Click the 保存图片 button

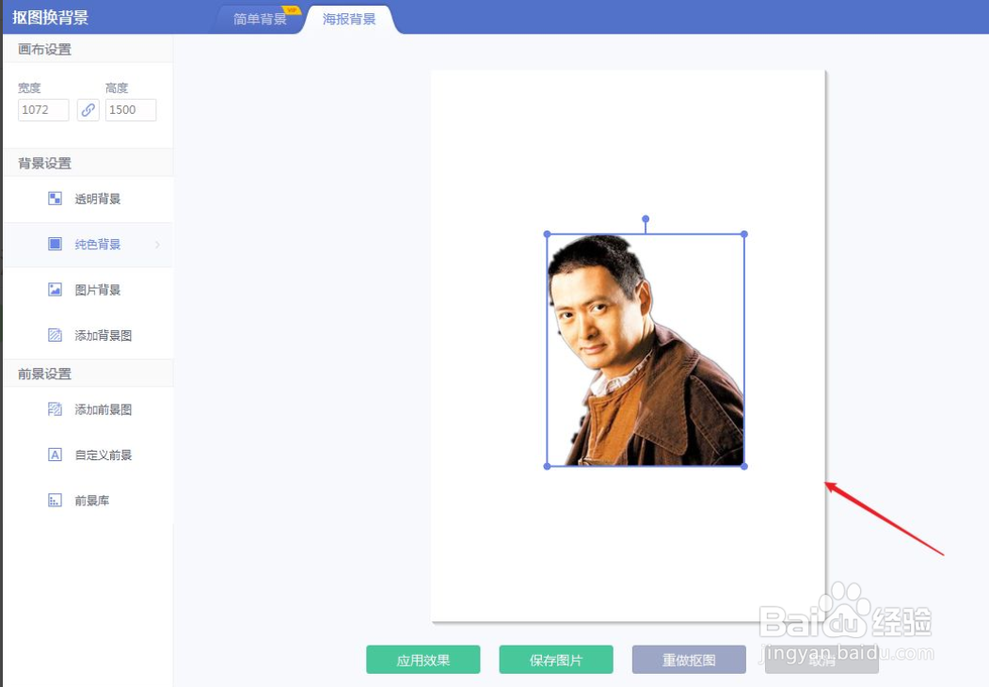coord(556,660)
